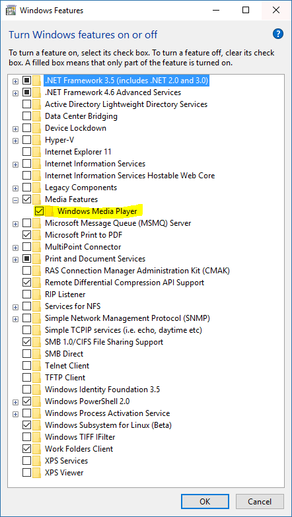Click the folder icon beside Windows Media Player
This screenshot has width=292, height=517.
click(49, 211)
